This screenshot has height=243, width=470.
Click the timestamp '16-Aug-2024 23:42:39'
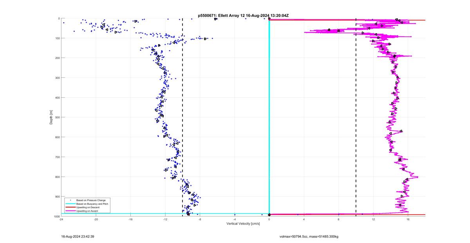78,236
